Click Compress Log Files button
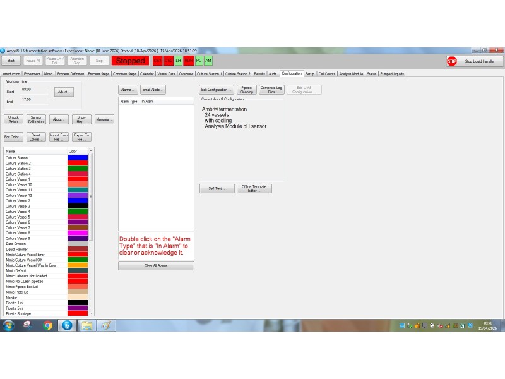 [x=271, y=90]
